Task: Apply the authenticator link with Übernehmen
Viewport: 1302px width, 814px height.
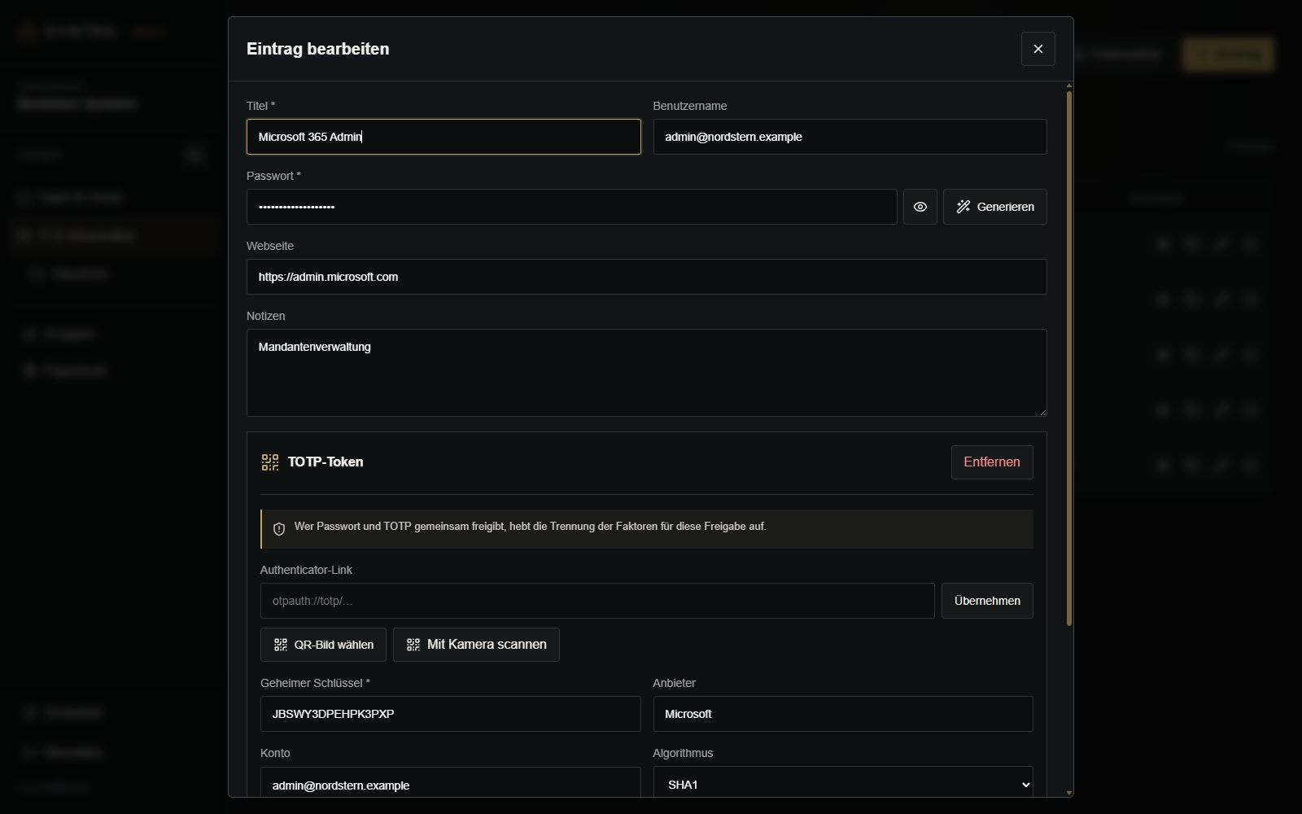Action: (987, 601)
